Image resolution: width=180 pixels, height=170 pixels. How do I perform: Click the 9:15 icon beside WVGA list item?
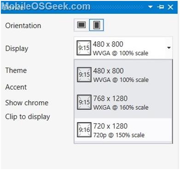click(x=84, y=74)
